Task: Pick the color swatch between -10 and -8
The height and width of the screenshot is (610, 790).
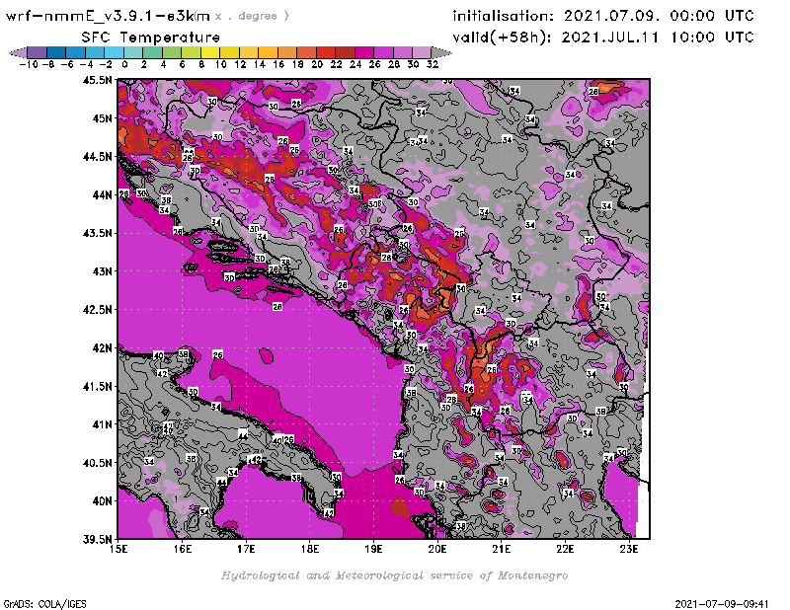Action: click(38, 52)
